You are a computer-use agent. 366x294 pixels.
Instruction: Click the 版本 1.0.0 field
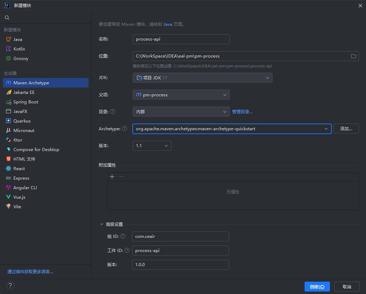point(180,265)
